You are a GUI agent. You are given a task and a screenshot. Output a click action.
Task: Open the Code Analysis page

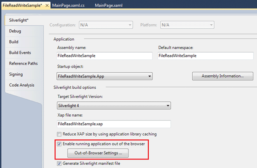tap(22, 85)
